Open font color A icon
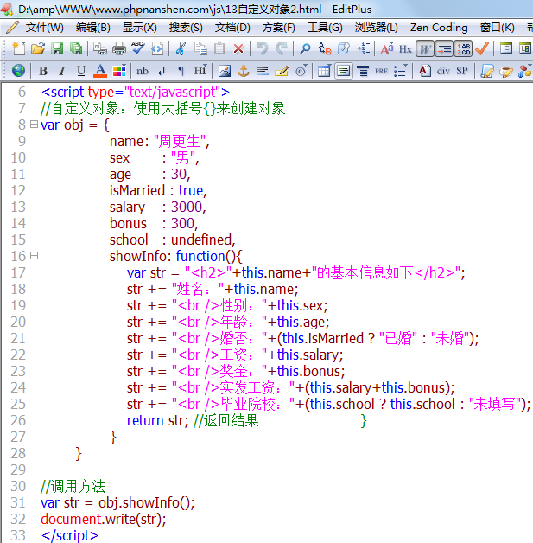The image size is (533, 543). click(x=100, y=71)
